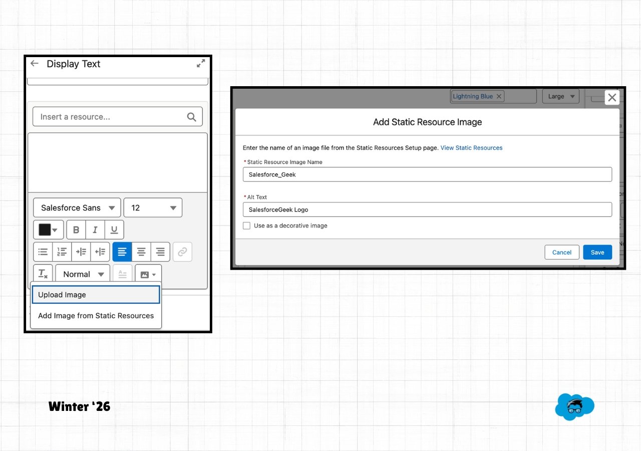
Task: Expand the Display Text panel to full size
Action: [201, 64]
